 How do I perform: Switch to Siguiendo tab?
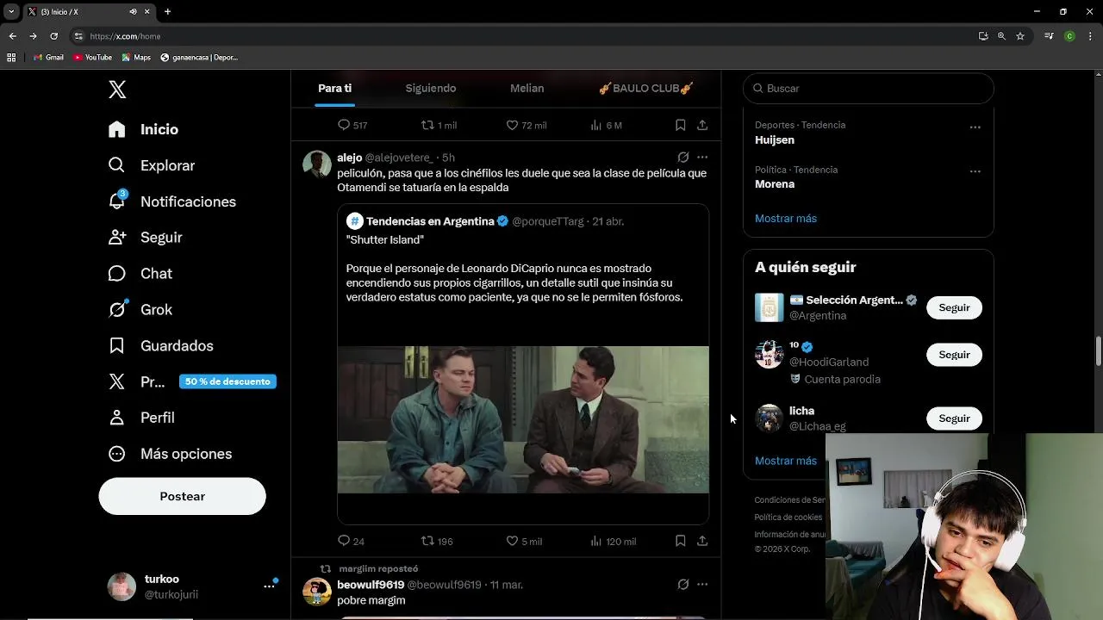coord(431,88)
